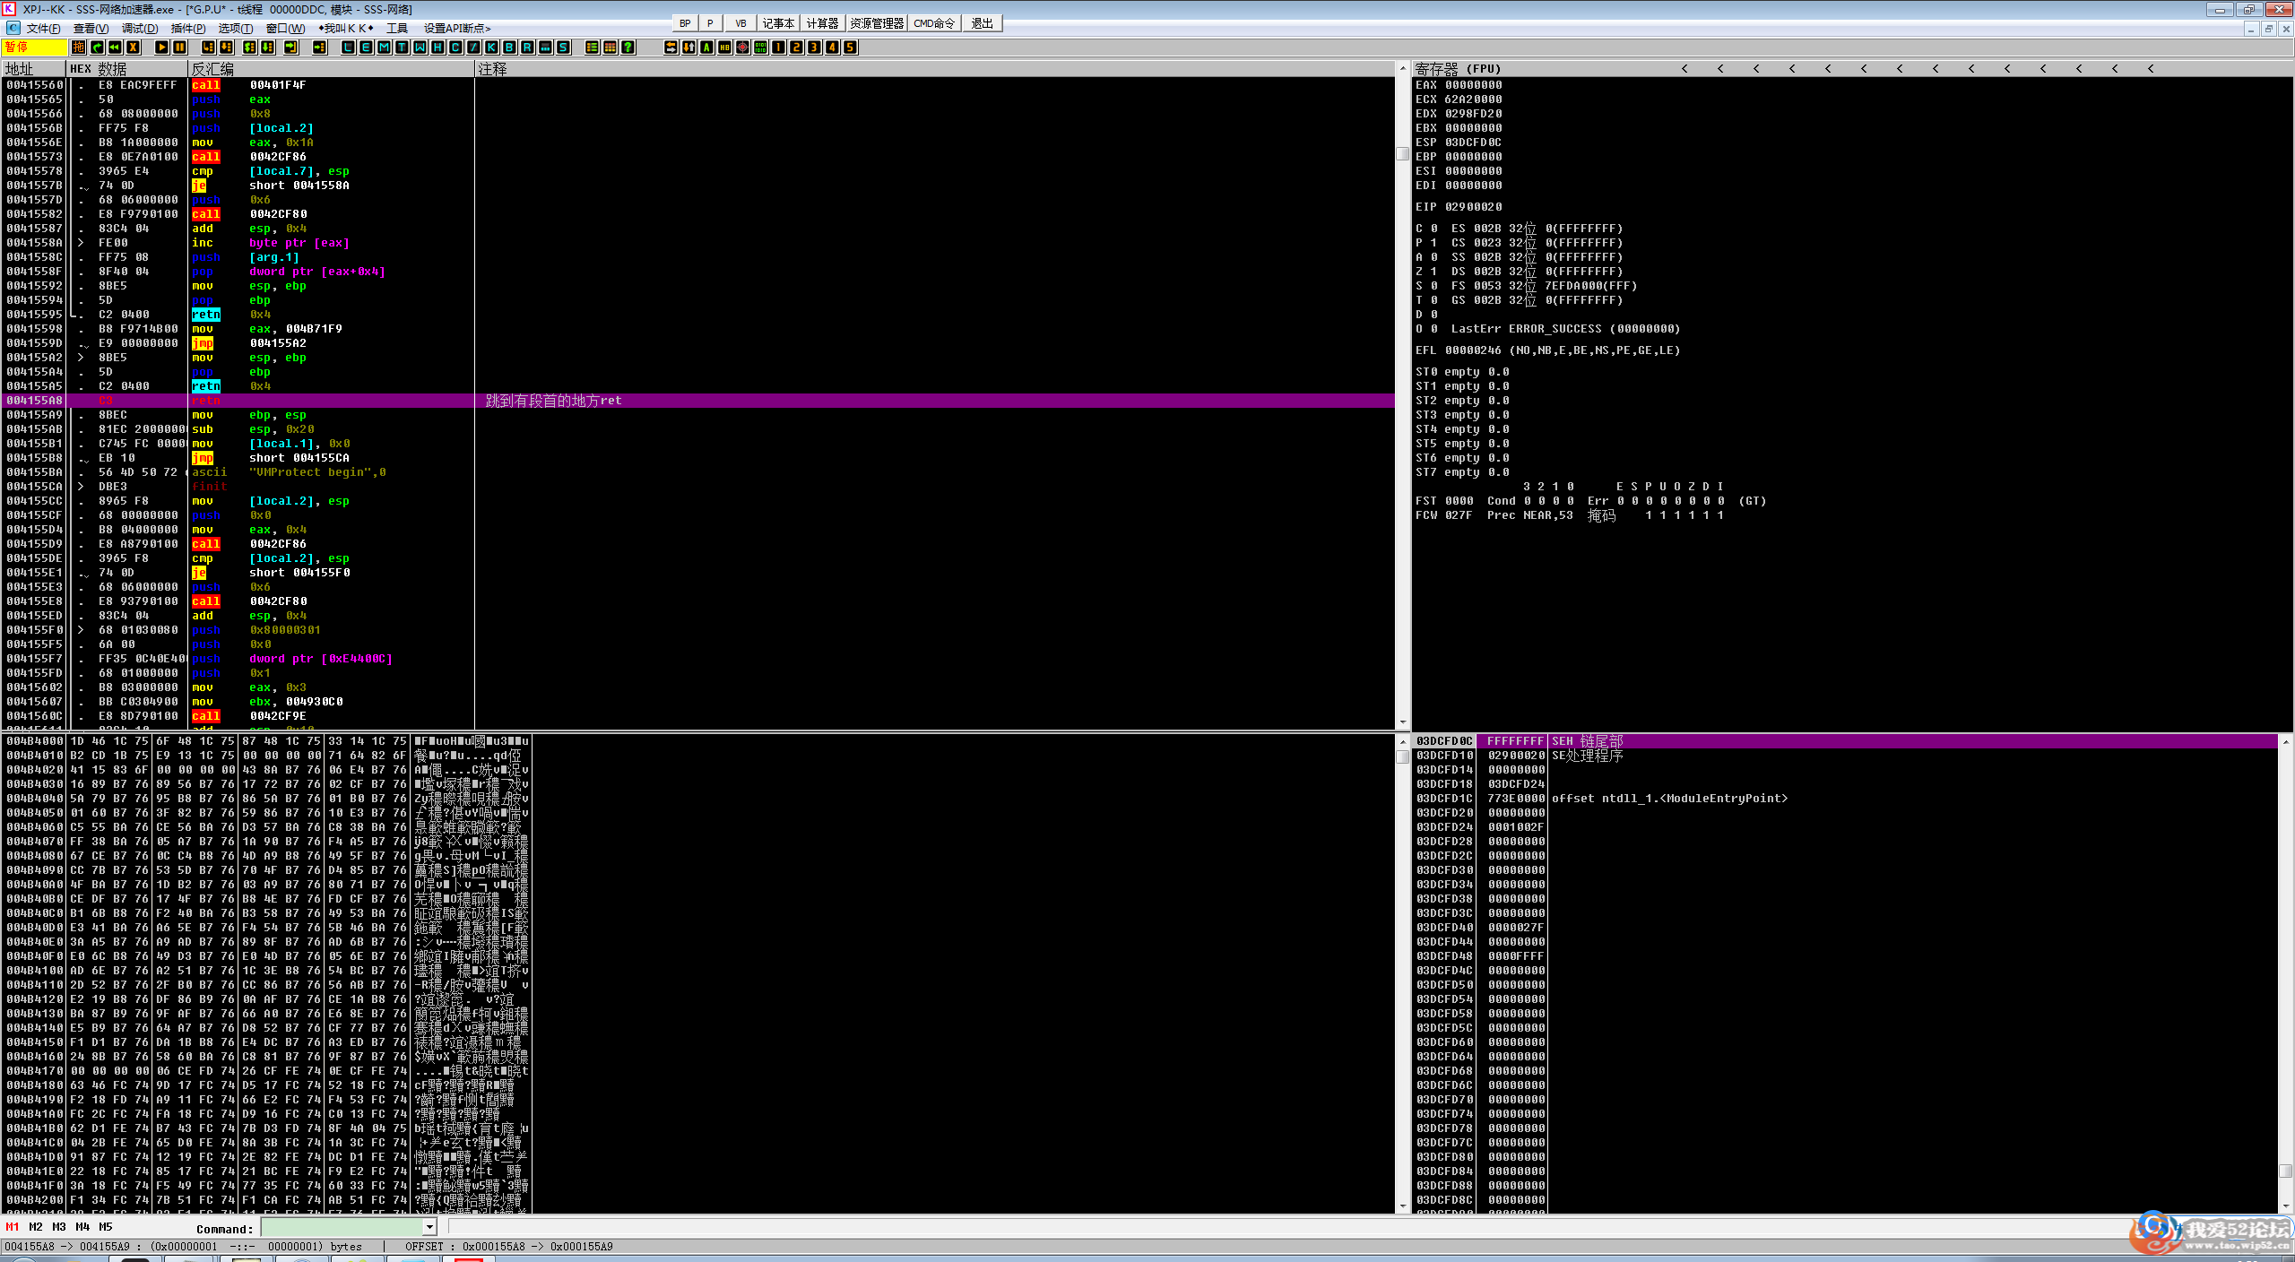
Task: Click the execute-till-return toolbar icon
Action: click(x=290, y=48)
